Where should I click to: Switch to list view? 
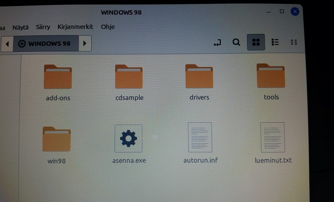tap(275, 42)
